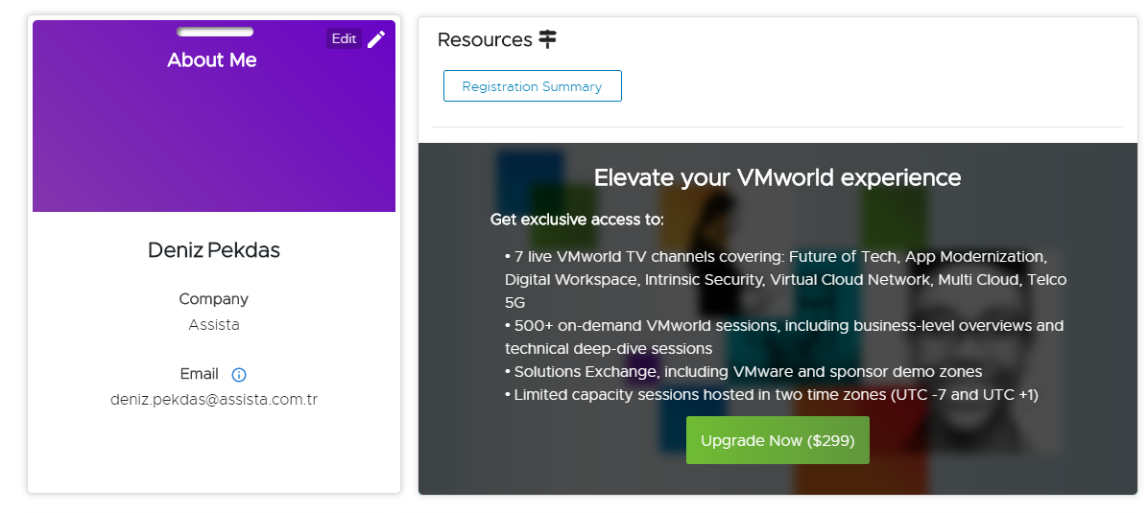1148x513 pixels.
Task: Click the white bar atop the purple banner
Action: [215, 33]
